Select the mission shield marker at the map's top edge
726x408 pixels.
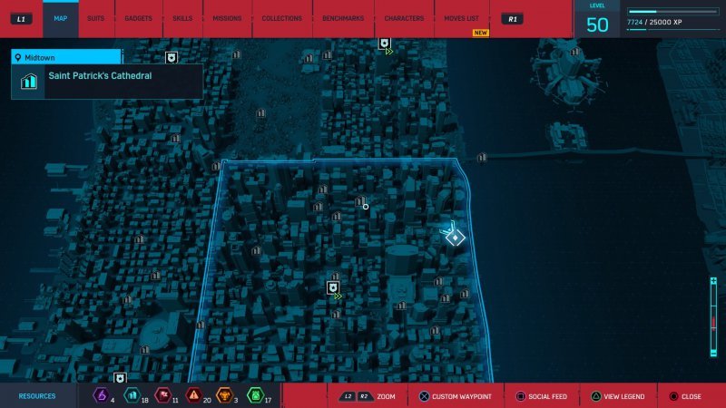point(385,44)
